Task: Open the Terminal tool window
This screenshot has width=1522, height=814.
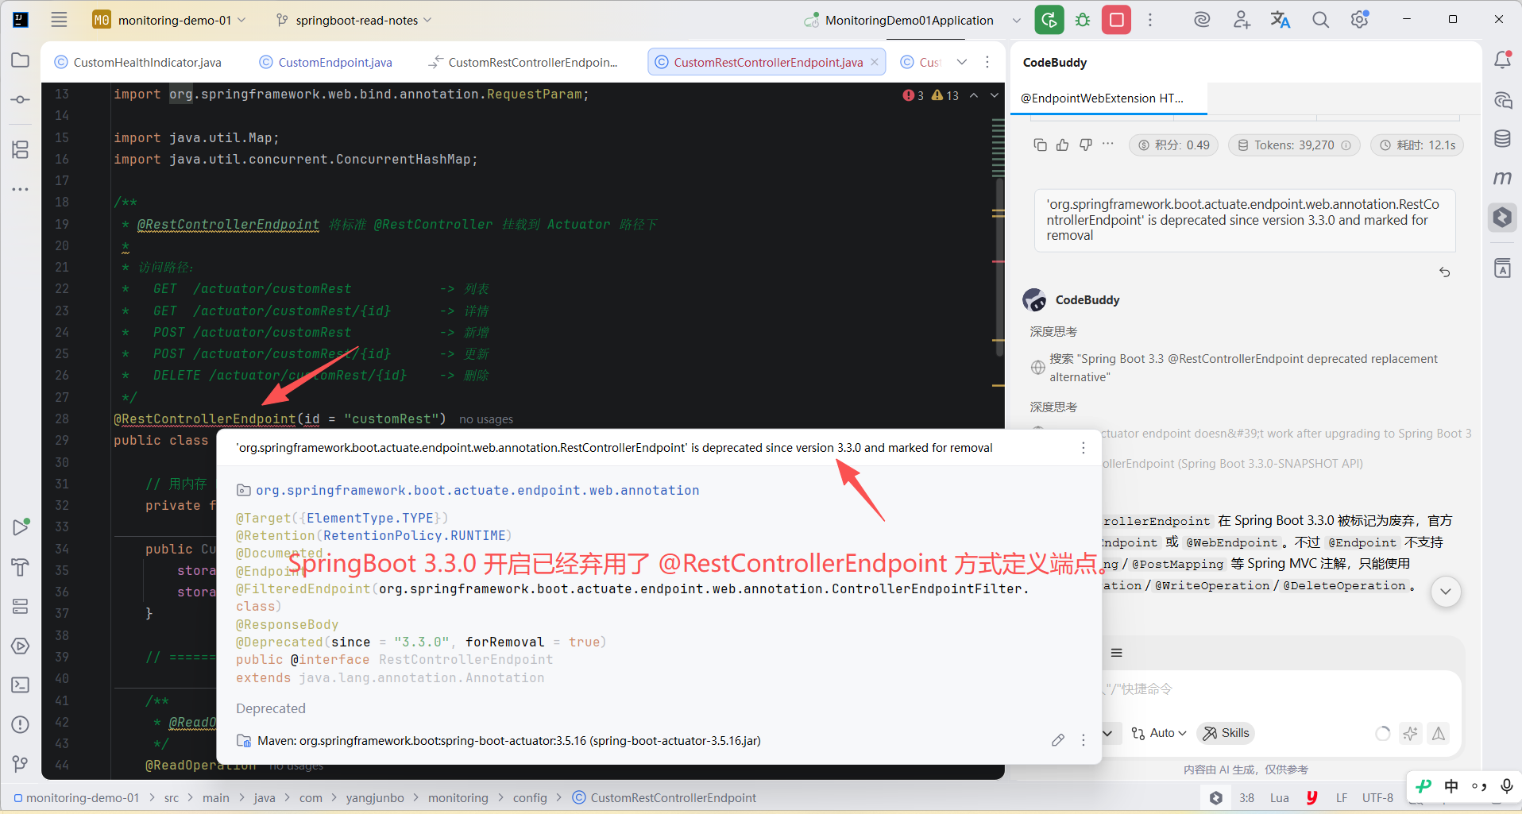Action: pos(21,685)
